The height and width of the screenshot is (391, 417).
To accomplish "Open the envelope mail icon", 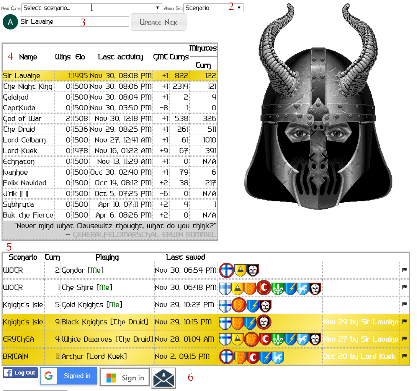I will coord(164,378).
